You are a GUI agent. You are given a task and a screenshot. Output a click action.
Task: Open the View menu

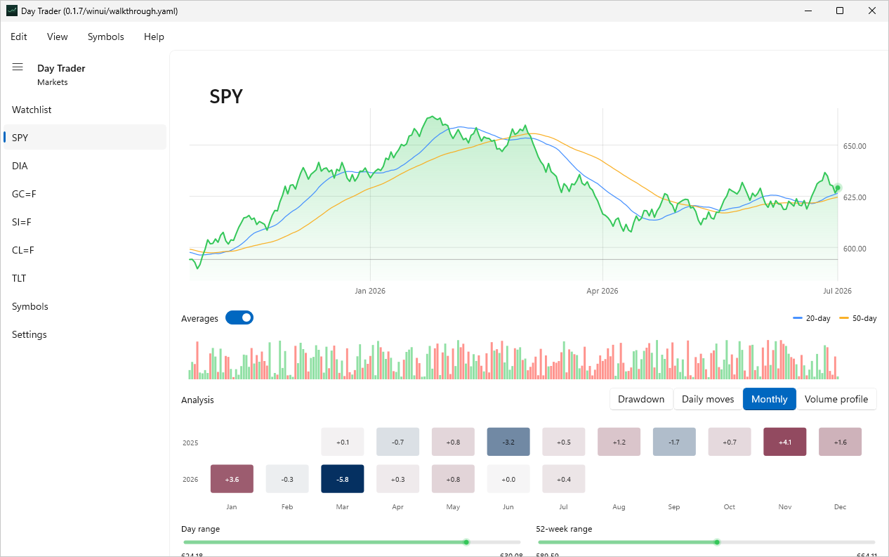tap(58, 37)
